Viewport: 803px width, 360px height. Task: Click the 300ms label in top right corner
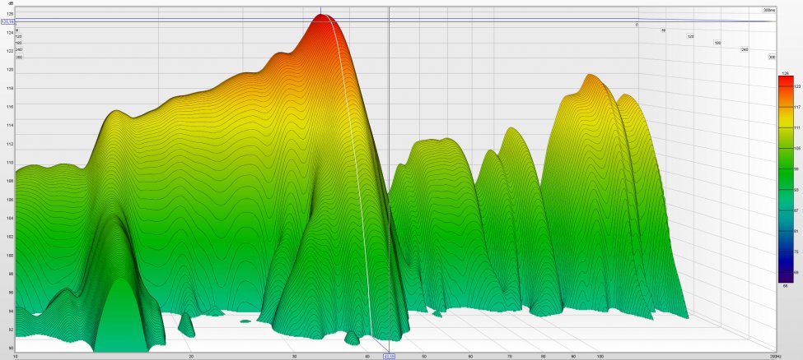pyautogui.click(x=769, y=10)
